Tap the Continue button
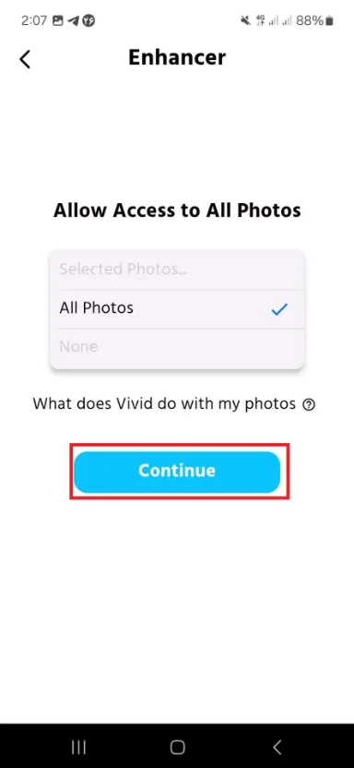The width and height of the screenshot is (354, 768). 177,472
